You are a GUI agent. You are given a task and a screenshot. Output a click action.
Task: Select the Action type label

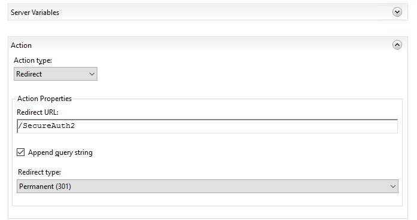33,60
